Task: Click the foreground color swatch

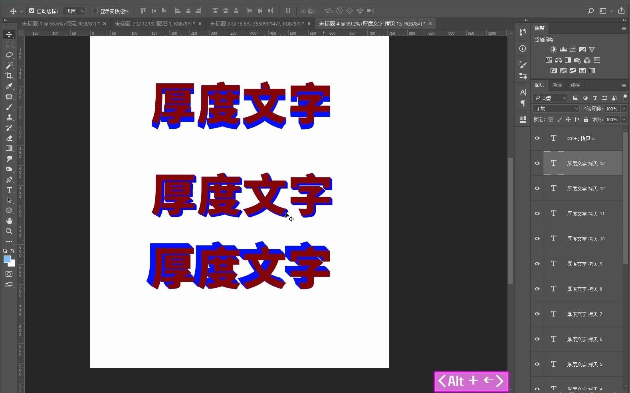Action: coord(7,259)
